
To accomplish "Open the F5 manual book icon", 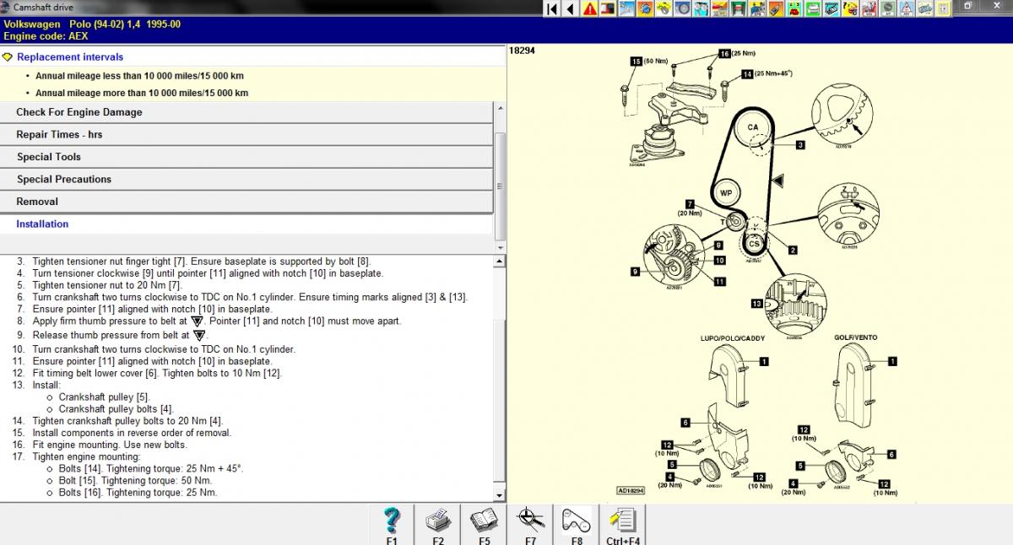I will 484,520.
